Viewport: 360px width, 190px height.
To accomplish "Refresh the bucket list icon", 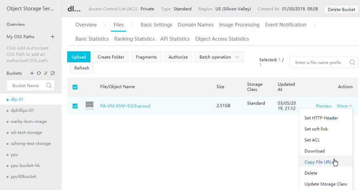I will point(39,73).
